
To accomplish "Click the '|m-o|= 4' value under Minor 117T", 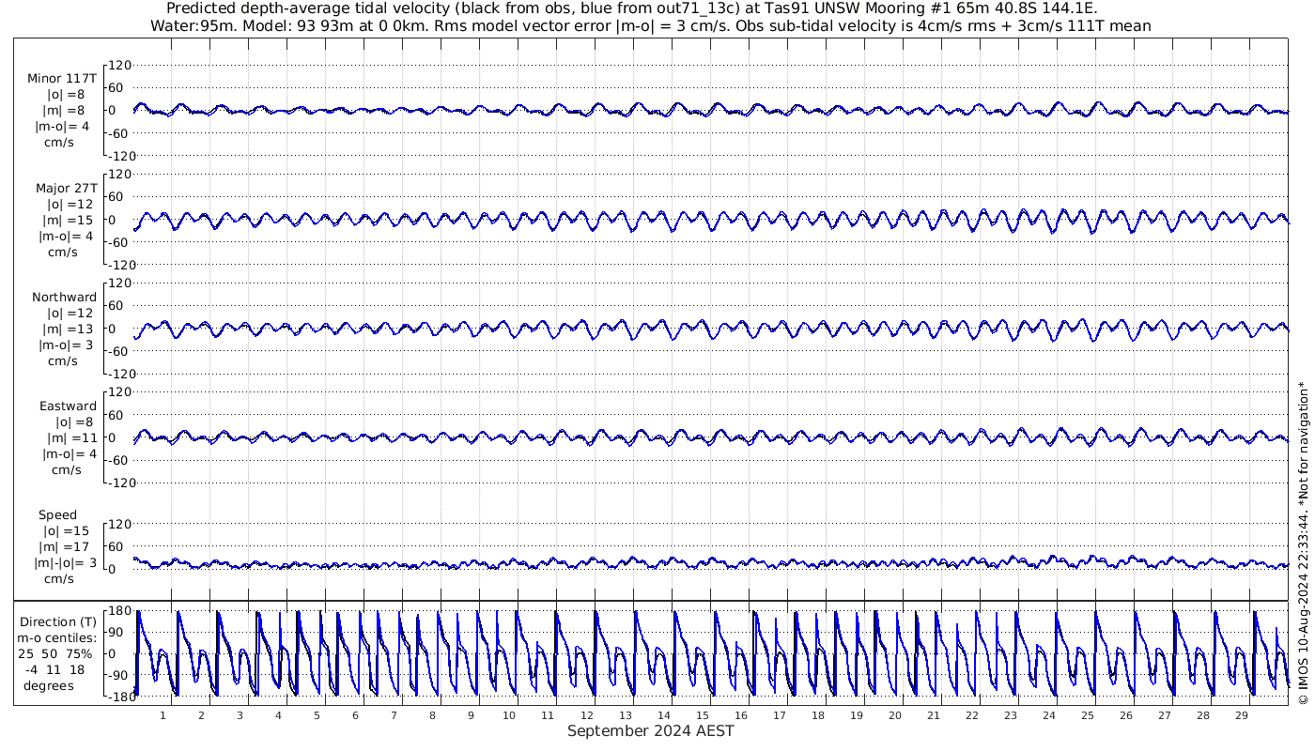I will [x=64, y=127].
